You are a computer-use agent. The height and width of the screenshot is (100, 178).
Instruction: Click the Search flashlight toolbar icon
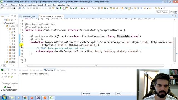(117, 8)
